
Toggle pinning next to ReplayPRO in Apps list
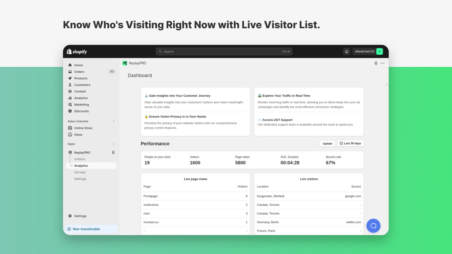tap(113, 152)
